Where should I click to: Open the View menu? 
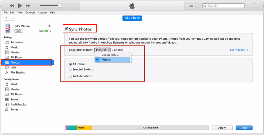(20, 12)
